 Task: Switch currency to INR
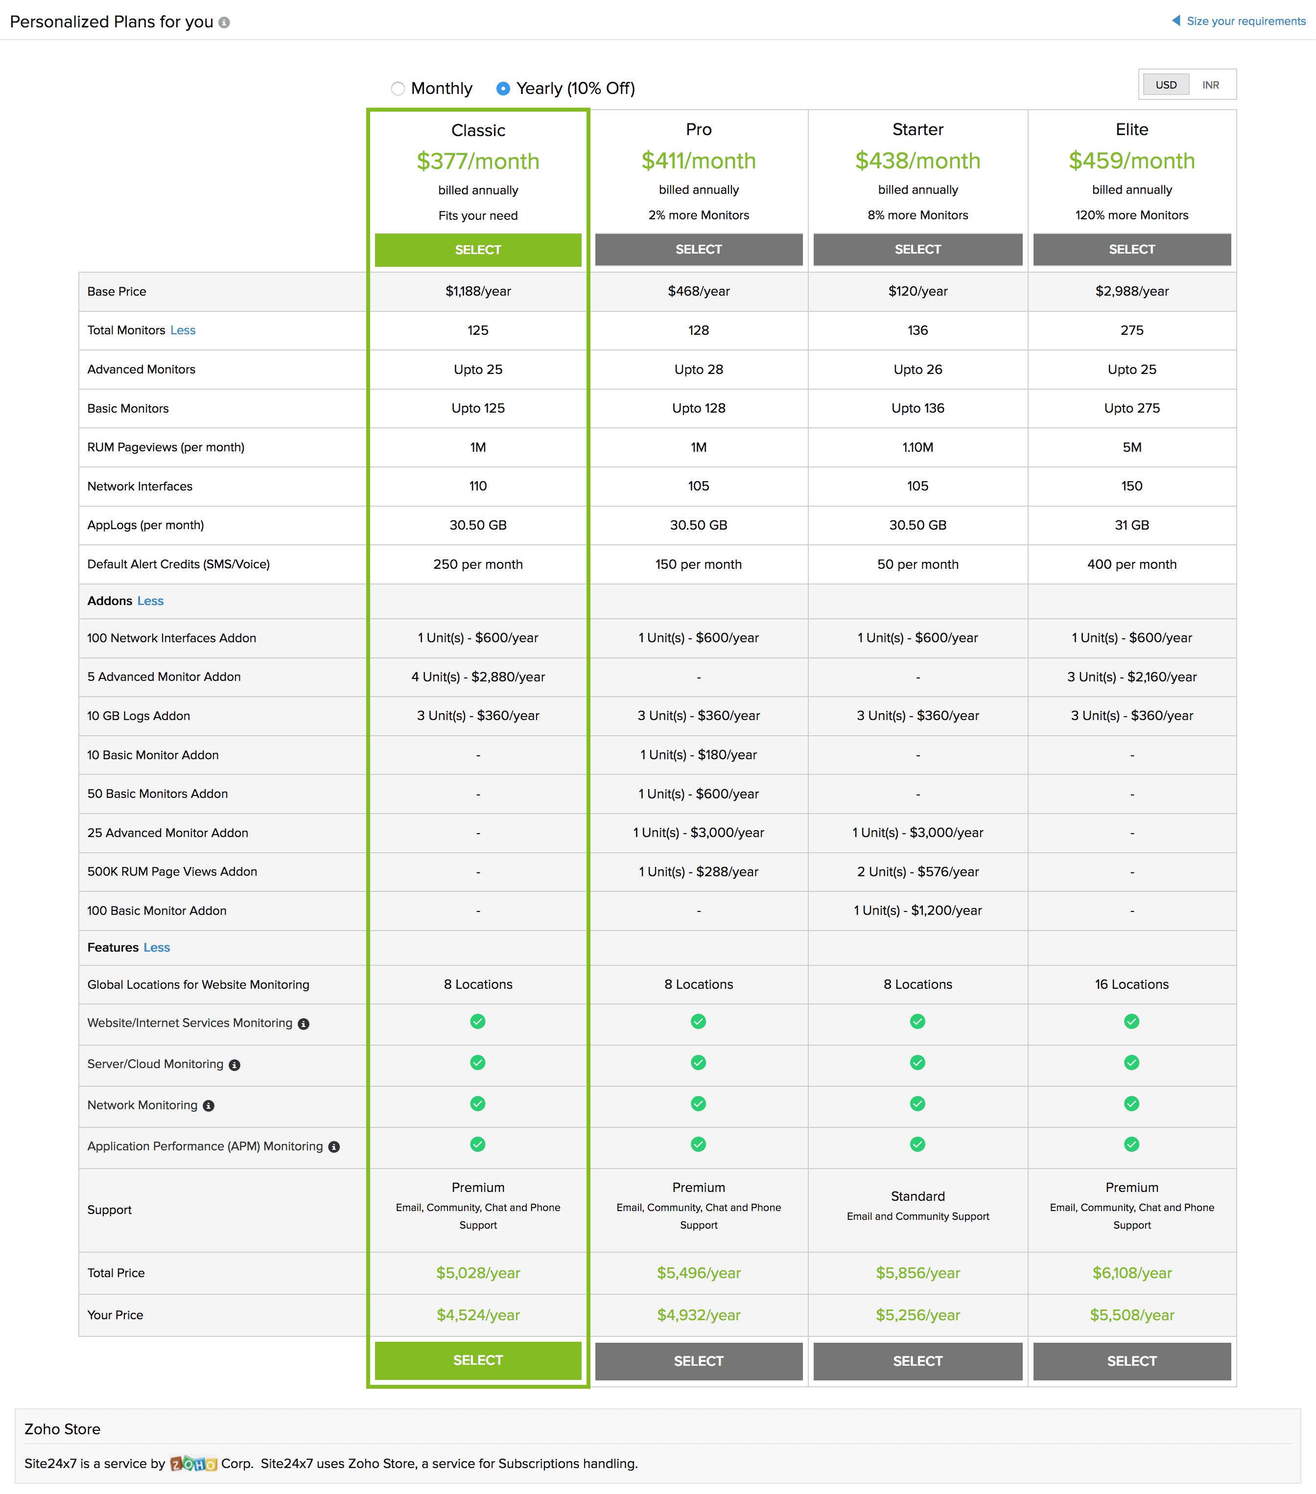(x=1211, y=85)
